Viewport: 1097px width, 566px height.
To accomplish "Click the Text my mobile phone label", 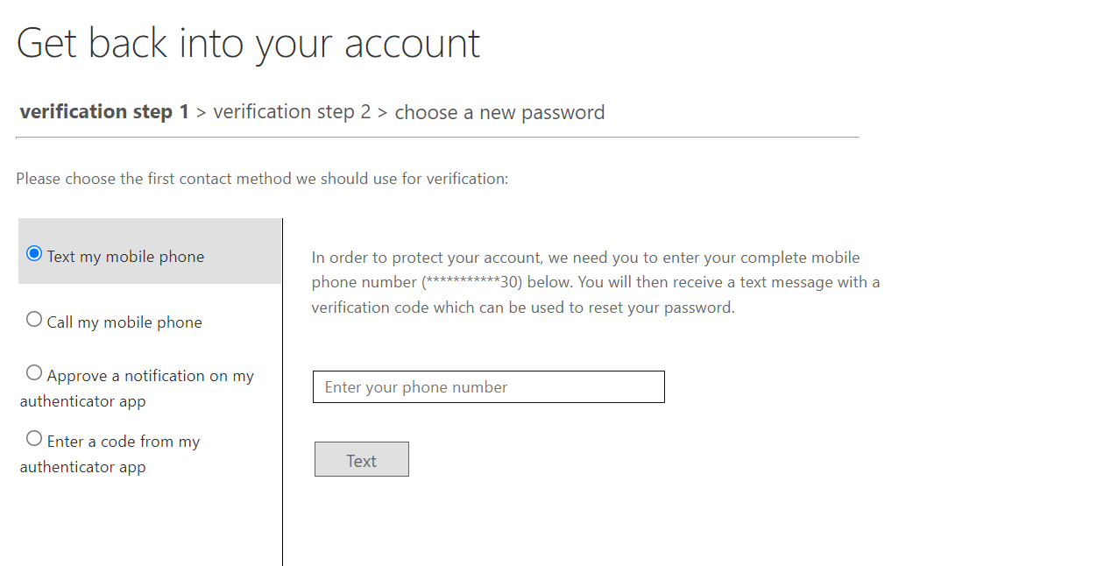I will (x=125, y=257).
